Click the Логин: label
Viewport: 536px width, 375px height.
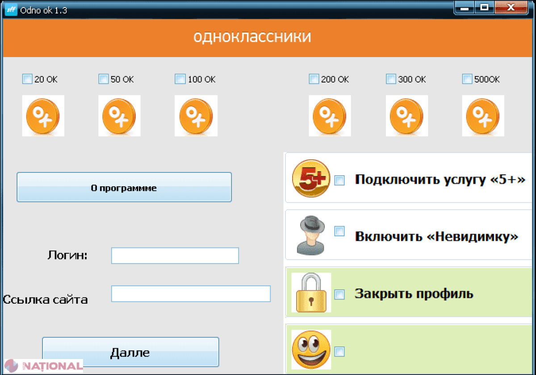[67, 255]
